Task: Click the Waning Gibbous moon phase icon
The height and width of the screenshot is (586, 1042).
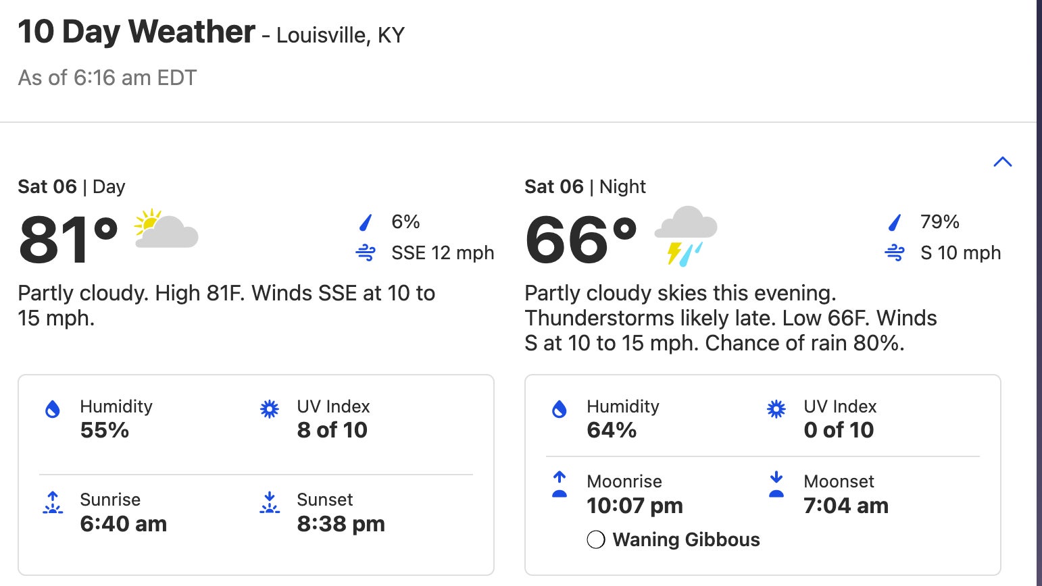Action: pos(595,540)
